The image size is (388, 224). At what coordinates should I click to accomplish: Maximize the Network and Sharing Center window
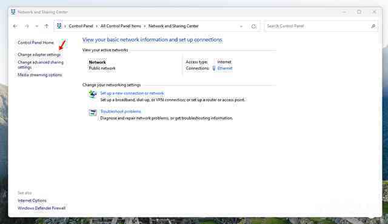[x=360, y=12]
